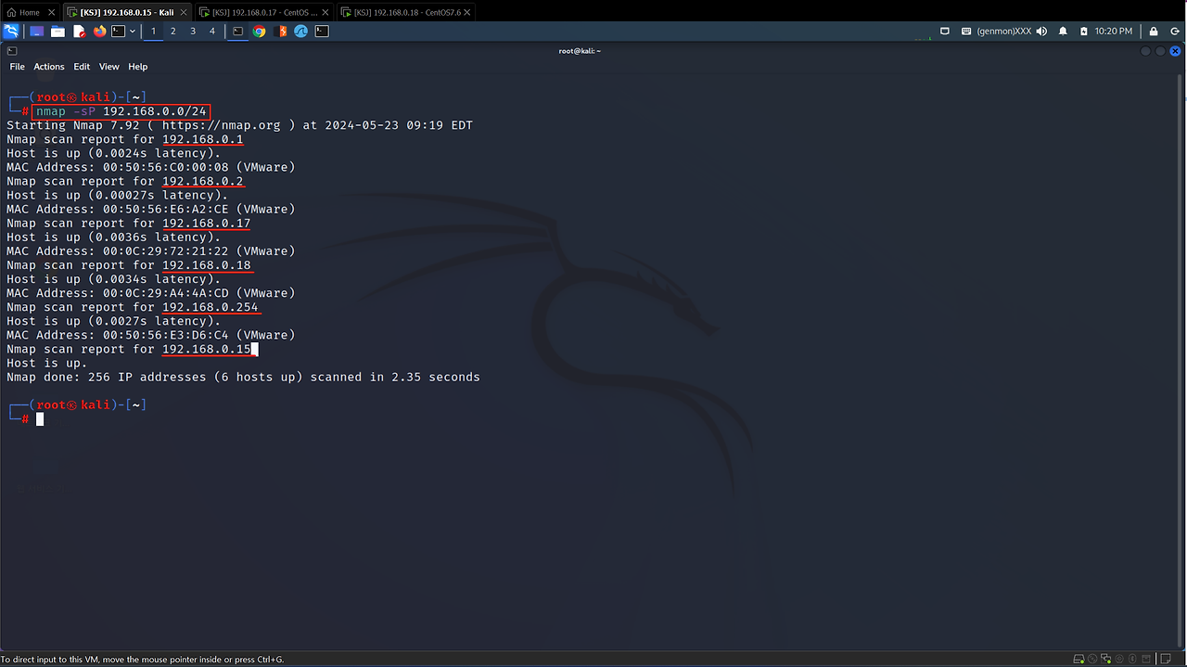Image resolution: width=1187 pixels, height=667 pixels.
Task: Launch Firefox from the panel
Action: (x=99, y=32)
